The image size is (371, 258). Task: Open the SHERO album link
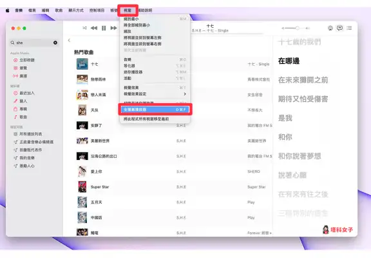254,172
